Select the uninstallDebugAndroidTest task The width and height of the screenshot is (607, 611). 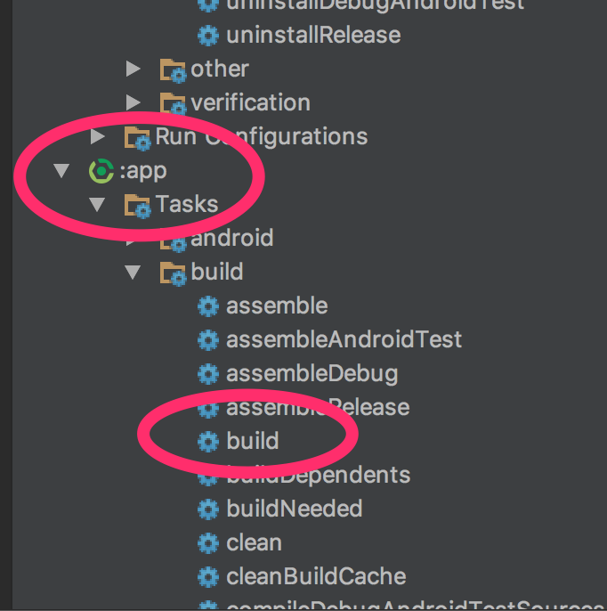pos(374,4)
